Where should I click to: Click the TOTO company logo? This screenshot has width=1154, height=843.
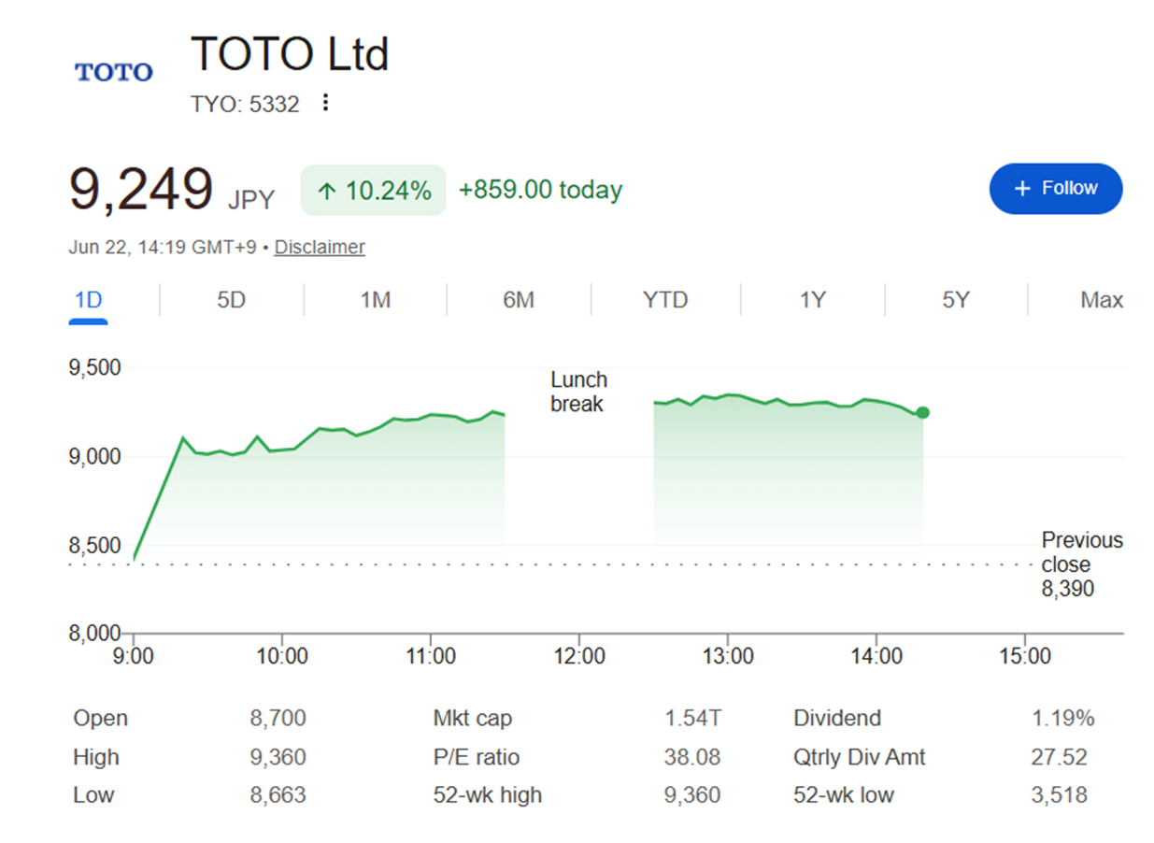click(x=114, y=72)
